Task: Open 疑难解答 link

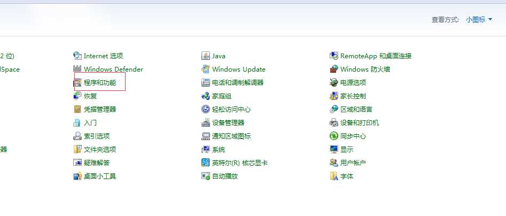Action: (97, 163)
